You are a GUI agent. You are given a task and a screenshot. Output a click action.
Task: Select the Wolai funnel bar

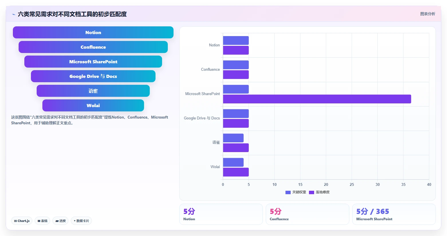[93, 105]
